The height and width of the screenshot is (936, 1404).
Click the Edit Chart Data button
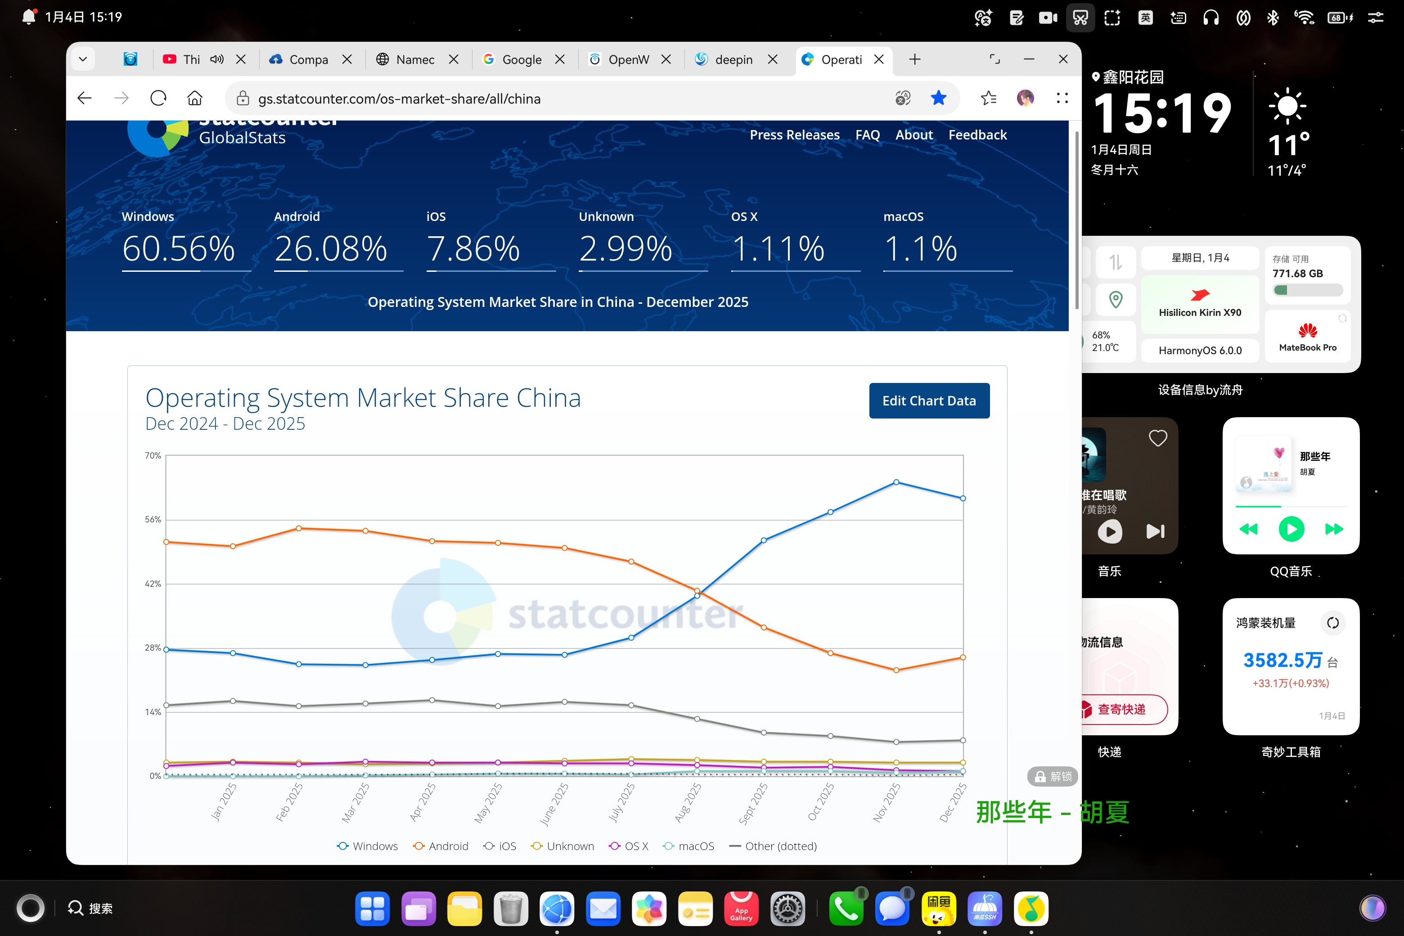(929, 400)
